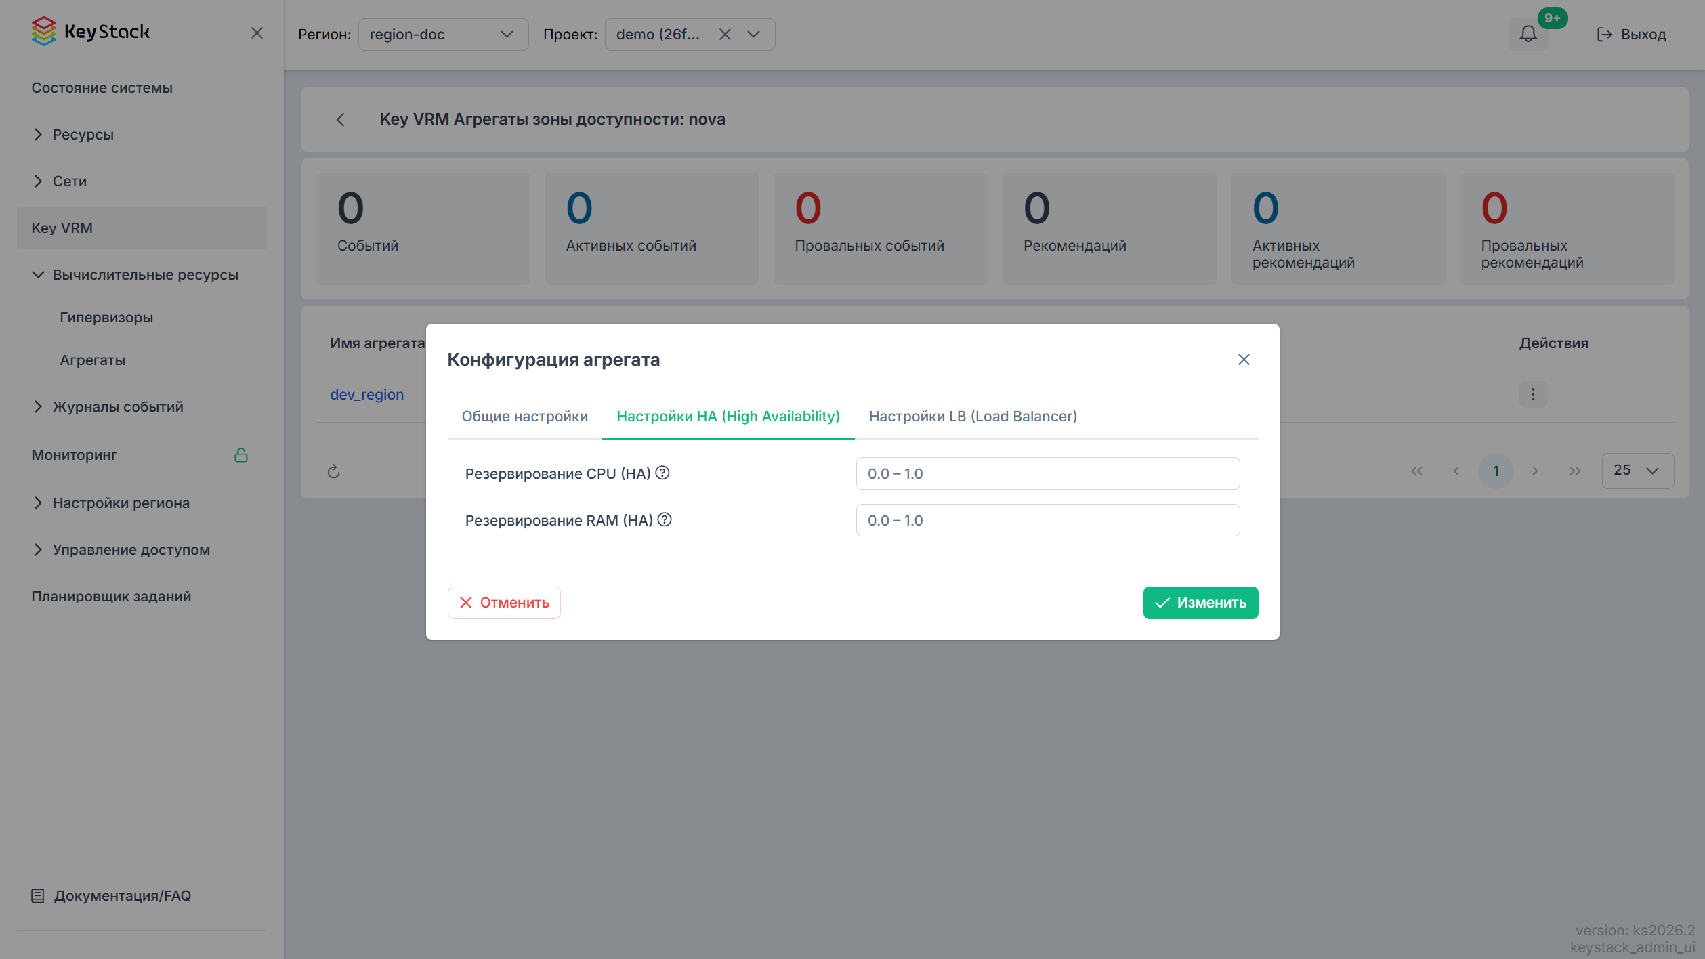1705x959 pixels.
Task: Select the Настройки HA (High Availability) tab
Action: point(728,417)
